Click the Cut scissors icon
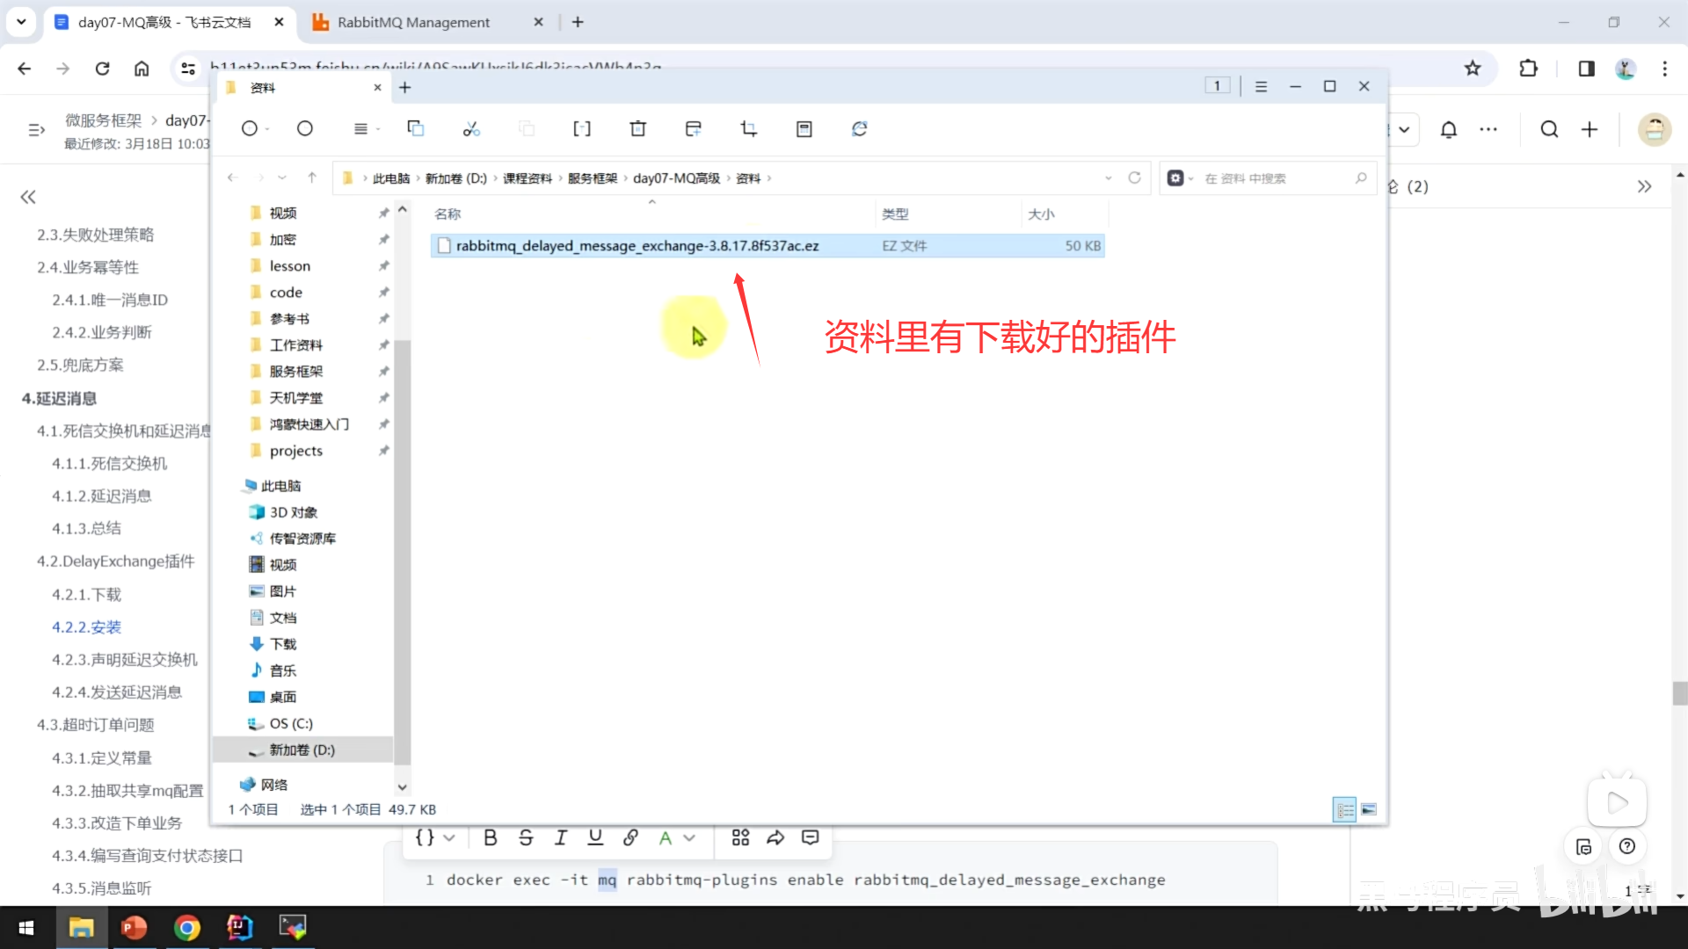Screen dimensions: 1688x949 pyautogui.click(x=471, y=129)
